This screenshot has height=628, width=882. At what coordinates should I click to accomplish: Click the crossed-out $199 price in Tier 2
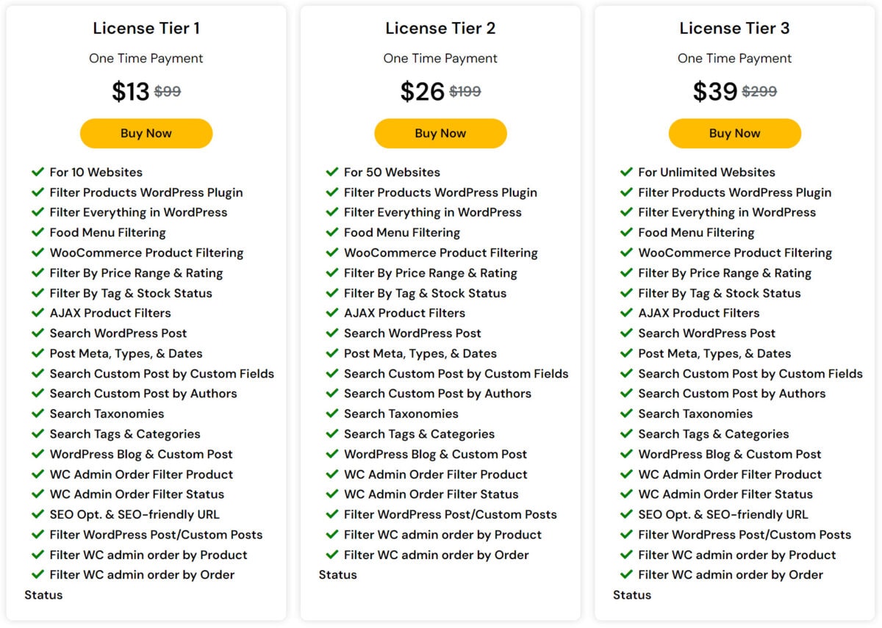click(467, 91)
